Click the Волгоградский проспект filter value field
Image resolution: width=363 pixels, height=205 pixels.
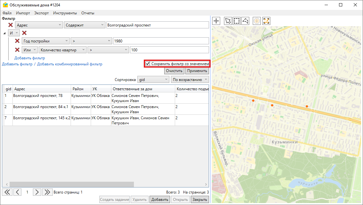tap(157, 25)
